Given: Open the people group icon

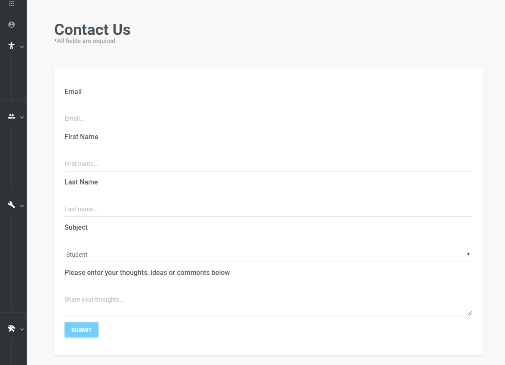Looking at the screenshot, I should click(x=12, y=116).
